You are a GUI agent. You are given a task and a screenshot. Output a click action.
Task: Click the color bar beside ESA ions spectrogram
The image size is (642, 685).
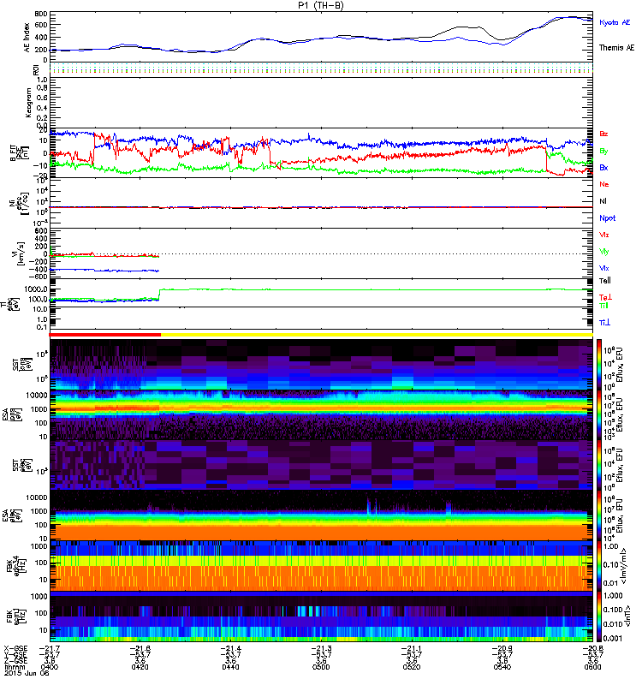pyautogui.click(x=598, y=414)
